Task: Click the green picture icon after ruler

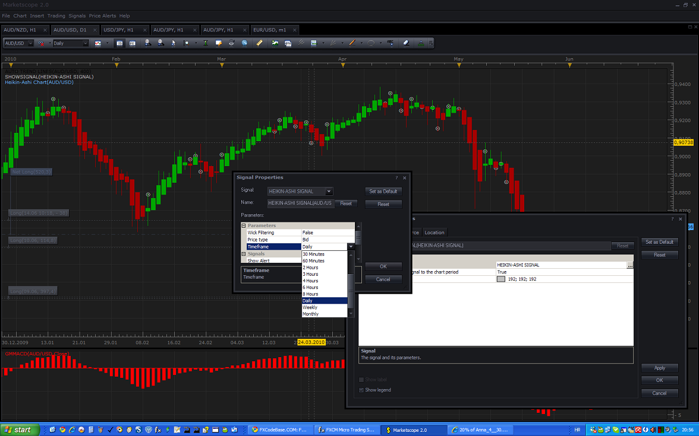Action: tap(275, 43)
